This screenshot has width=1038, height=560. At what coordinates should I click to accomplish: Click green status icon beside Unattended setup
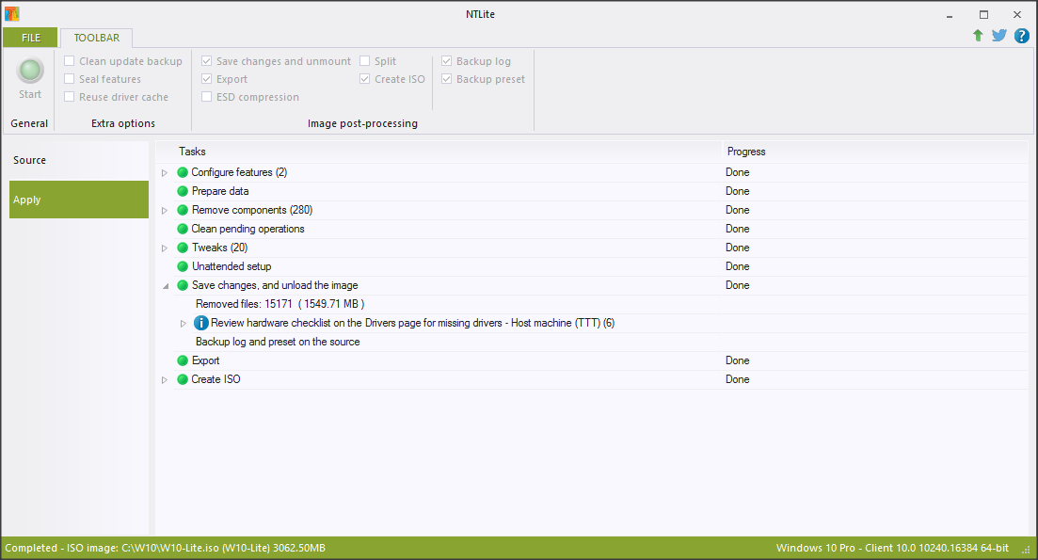click(x=183, y=266)
